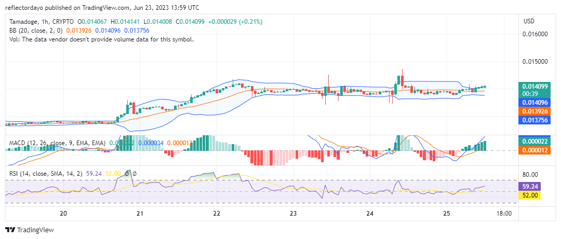Click the orange MACD axis tag 0.000012
Screen dimensions: 561x239
click(x=535, y=150)
